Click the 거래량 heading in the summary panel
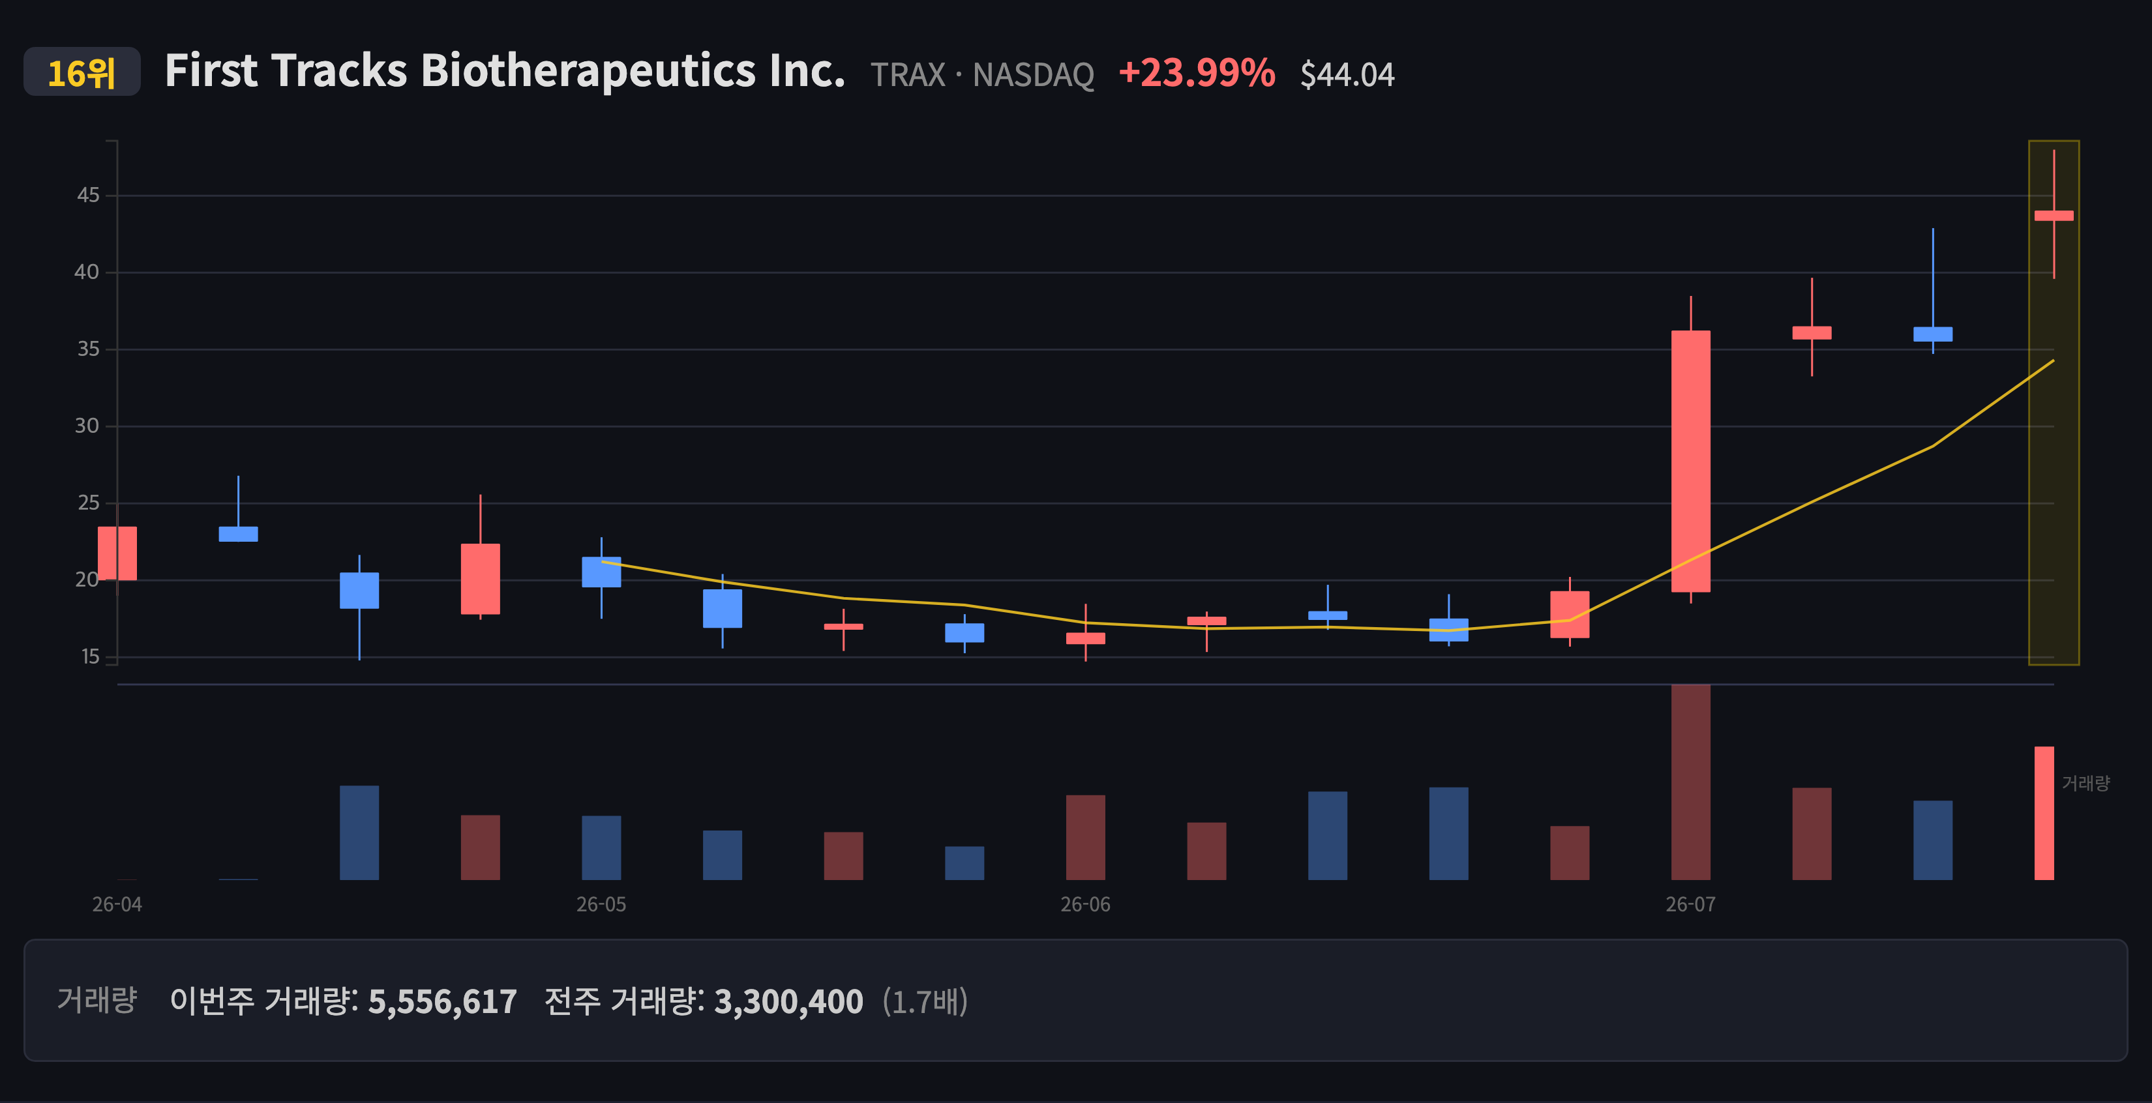The height and width of the screenshot is (1103, 2152). tap(97, 999)
